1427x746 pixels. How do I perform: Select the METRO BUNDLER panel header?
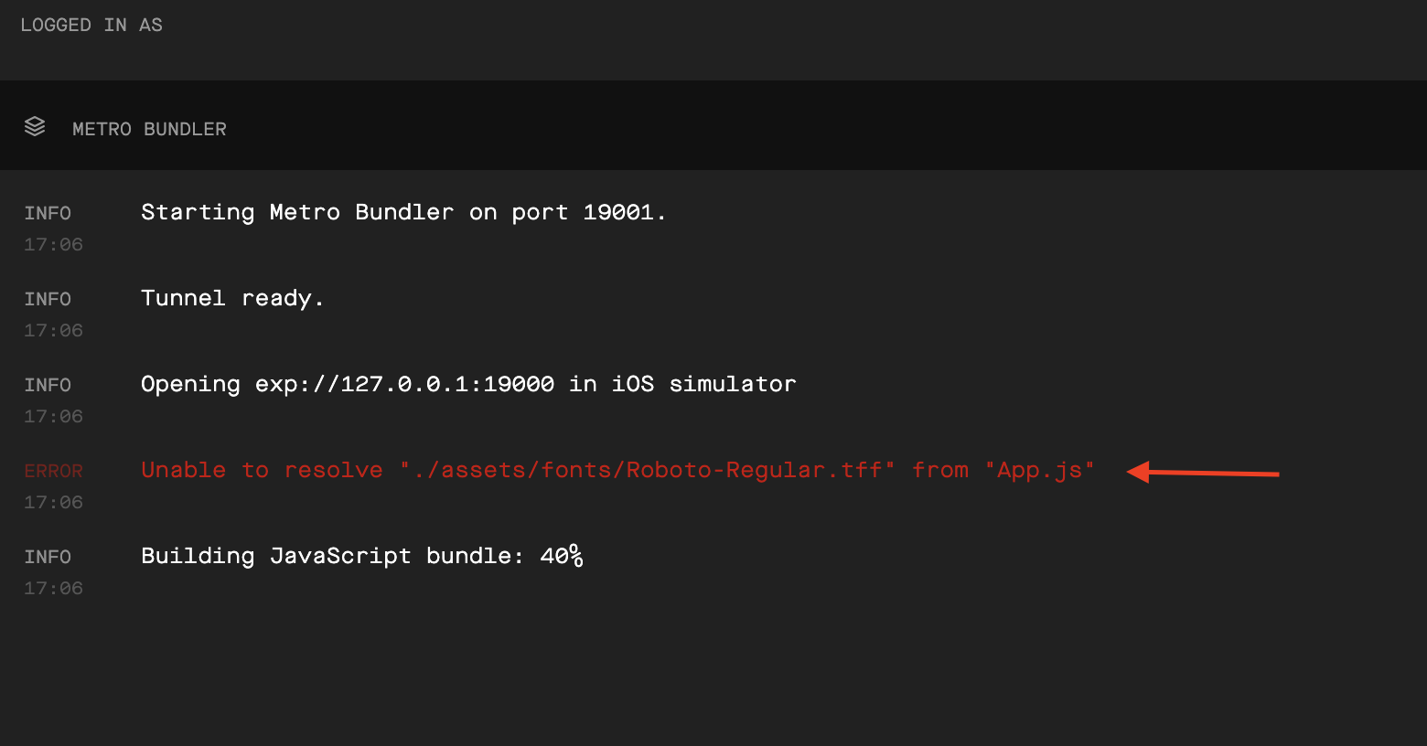tap(149, 128)
